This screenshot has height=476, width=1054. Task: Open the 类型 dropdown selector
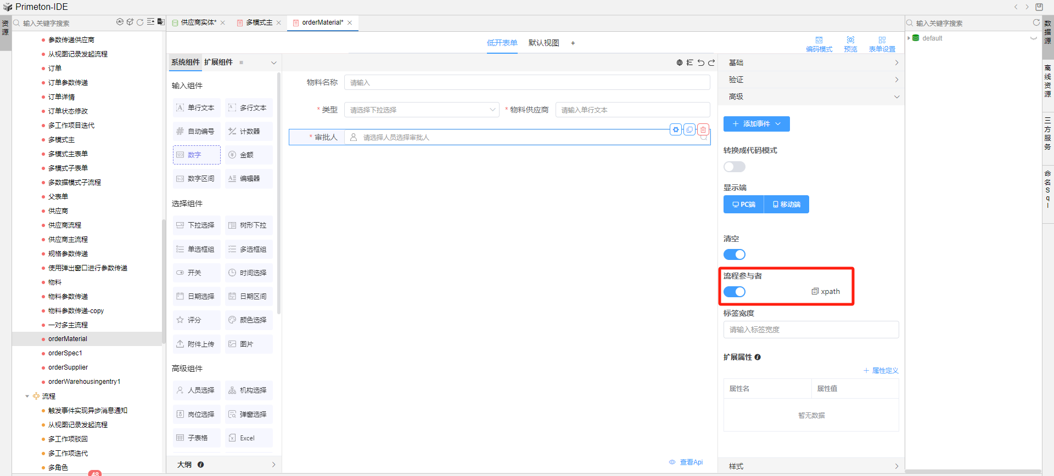[x=421, y=110]
